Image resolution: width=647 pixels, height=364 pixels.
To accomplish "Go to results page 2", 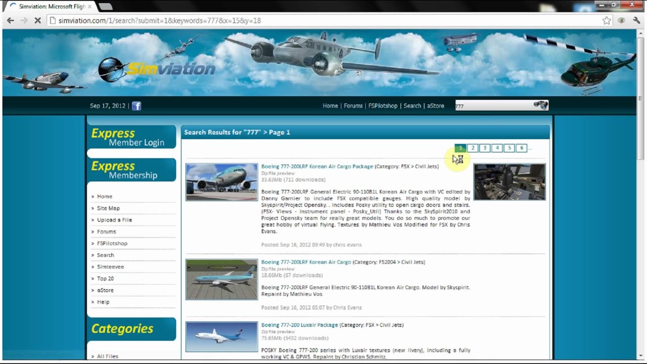I will click(x=473, y=148).
